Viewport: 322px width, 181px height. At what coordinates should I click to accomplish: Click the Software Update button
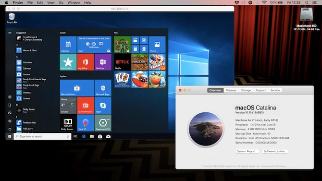click(275, 151)
